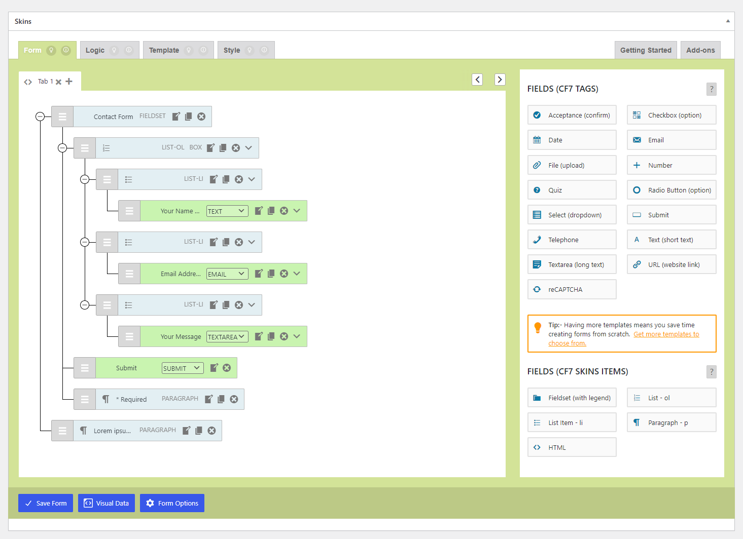Collapse the first LIST-LI node
Image resolution: width=743 pixels, height=539 pixels.
(85, 179)
